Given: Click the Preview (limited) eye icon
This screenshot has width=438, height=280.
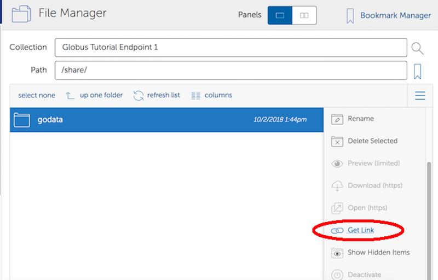Looking at the screenshot, I should pos(337,164).
